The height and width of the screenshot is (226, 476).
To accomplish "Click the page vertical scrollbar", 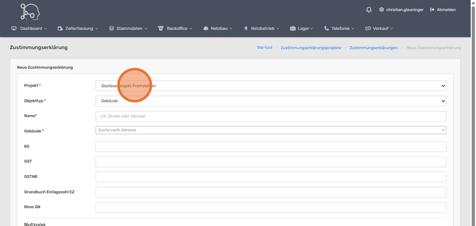I will click(x=473, y=120).
